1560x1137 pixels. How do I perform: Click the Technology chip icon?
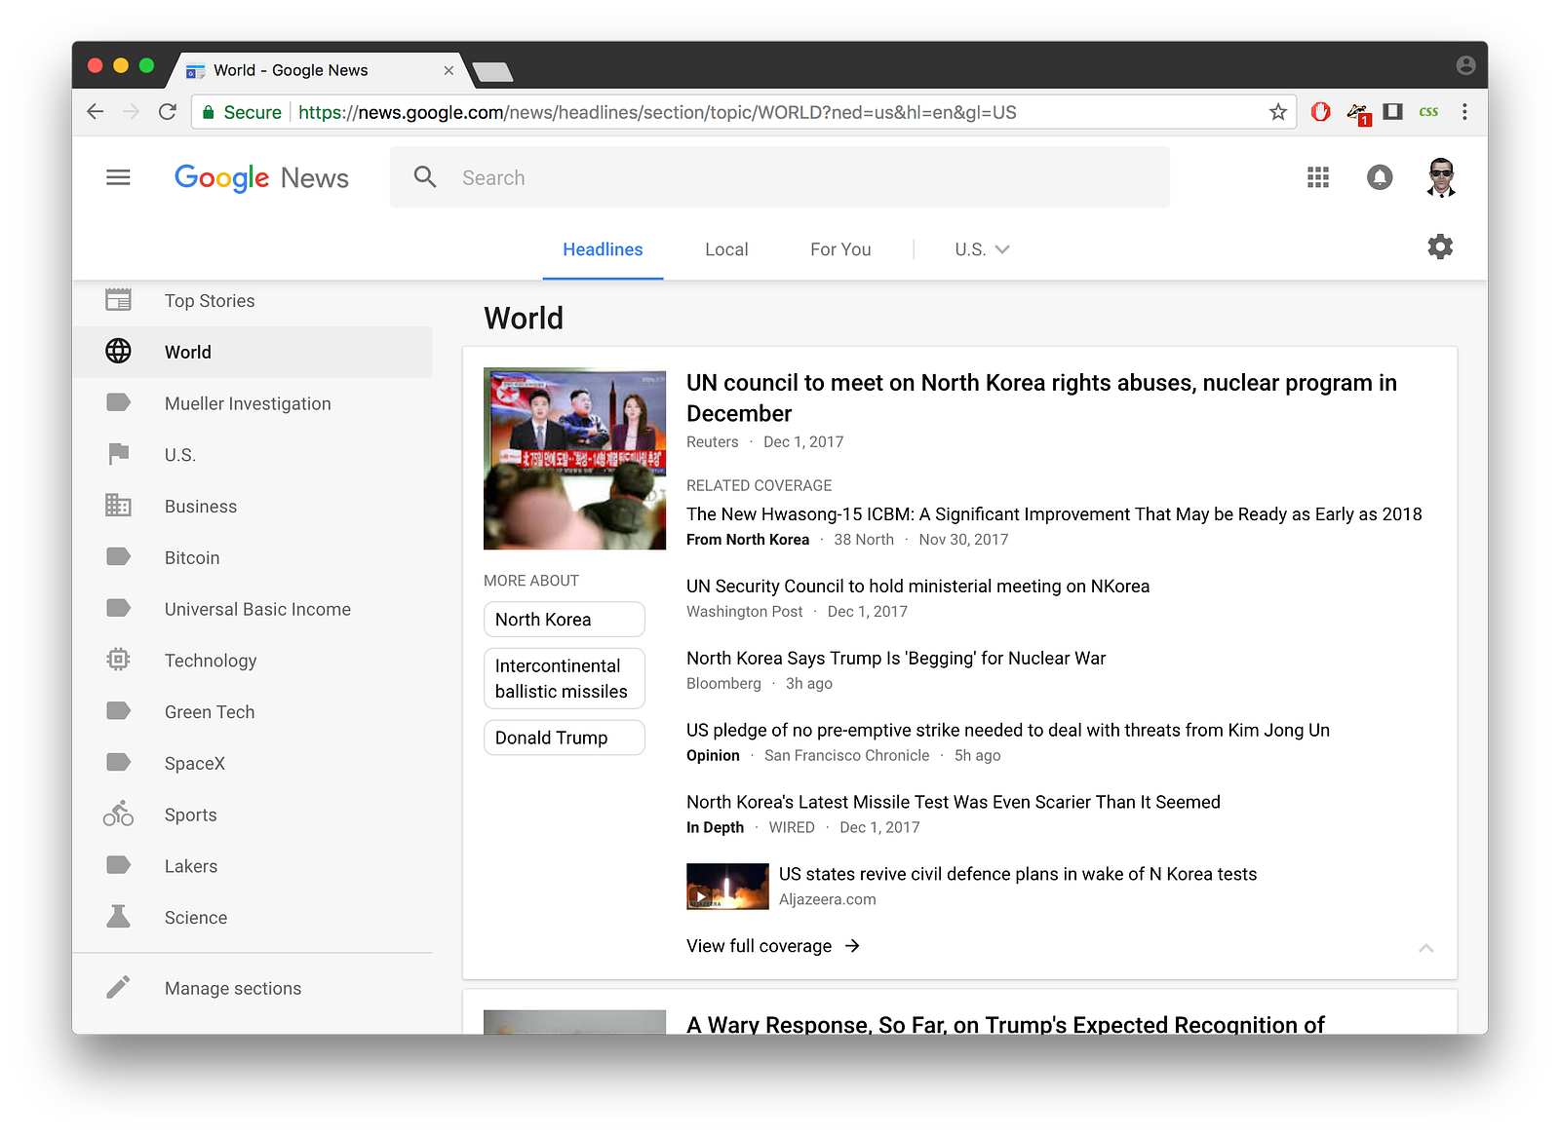click(x=118, y=660)
